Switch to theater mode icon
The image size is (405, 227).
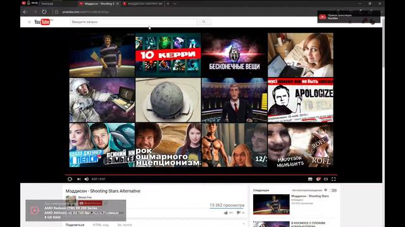pyautogui.click(x=326, y=179)
